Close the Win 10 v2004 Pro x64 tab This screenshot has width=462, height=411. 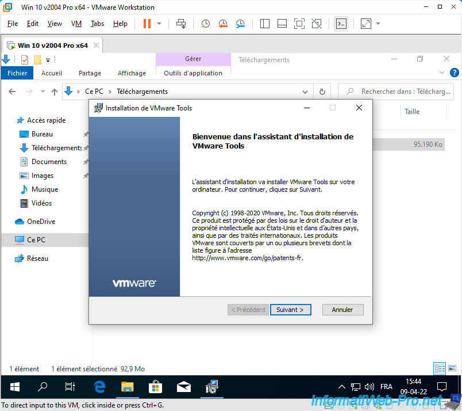[96, 45]
